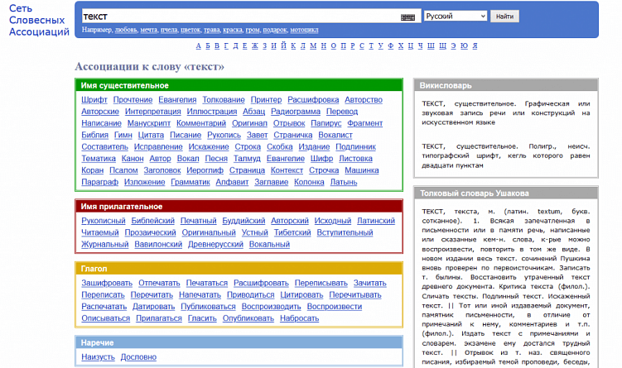Open the noun association Авторство

(364, 100)
